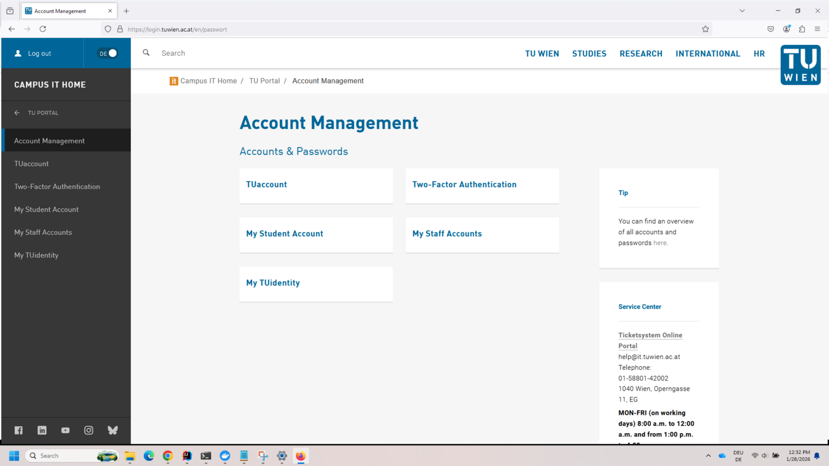829x466 pixels.
Task: Open the Firefox application hamburger menu
Action: [x=817, y=29]
